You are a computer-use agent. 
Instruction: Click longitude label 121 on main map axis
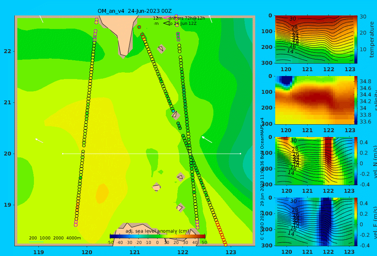pyautogui.click(x=135, y=252)
